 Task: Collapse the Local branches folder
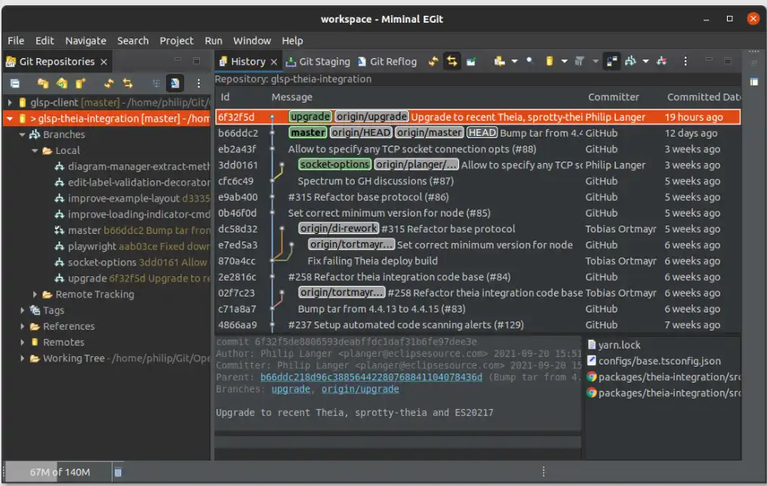[35, 150]
